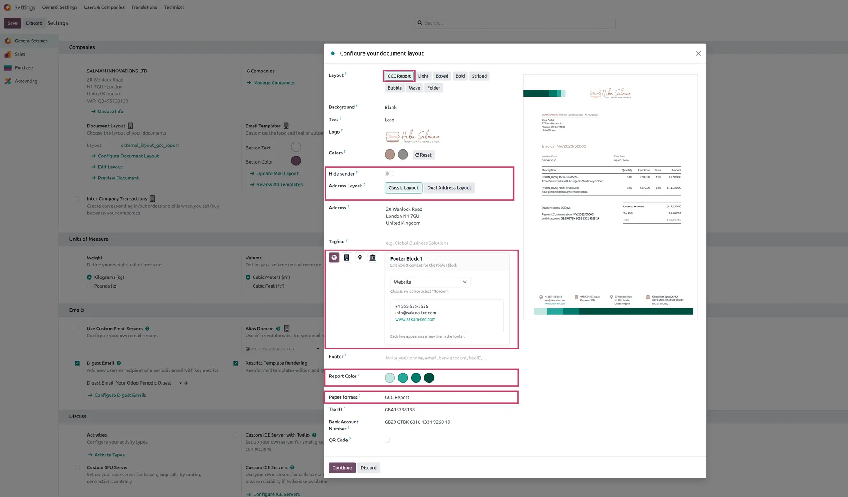Open the Sales app in sidebar
The image size is (848, 497).
20,54
